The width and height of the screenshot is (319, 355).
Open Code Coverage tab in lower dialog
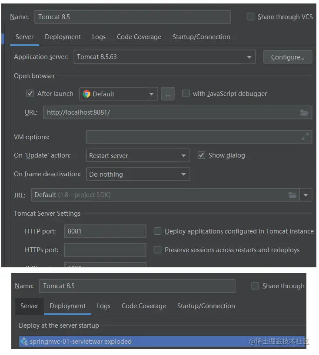tap(144, 306)
